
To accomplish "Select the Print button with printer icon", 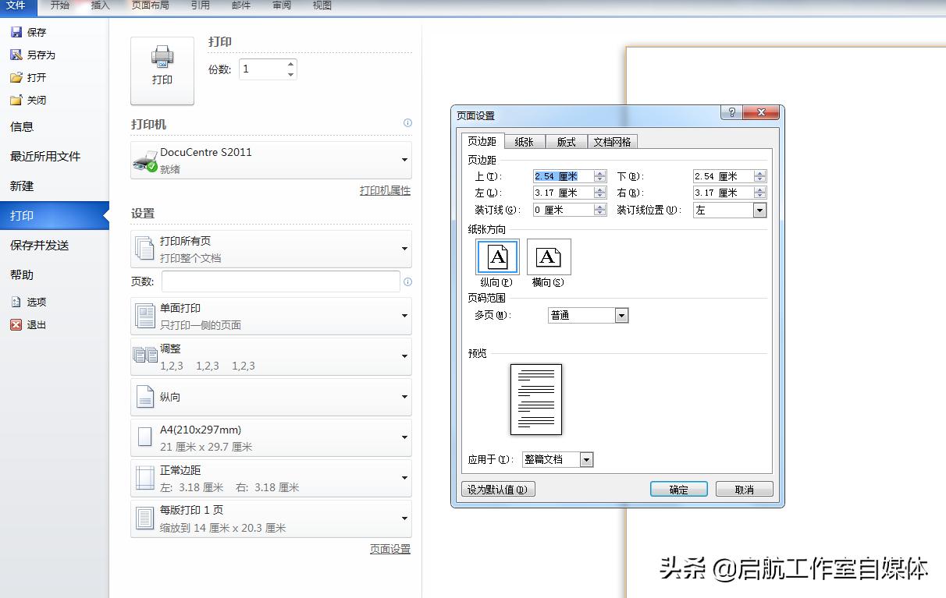I will pyautogui.click(x=162, y=69).
